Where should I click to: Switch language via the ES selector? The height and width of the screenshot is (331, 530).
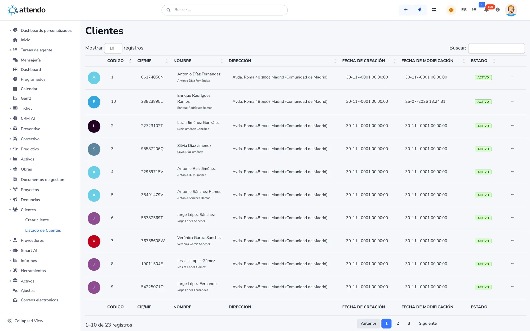click(464, 10)
